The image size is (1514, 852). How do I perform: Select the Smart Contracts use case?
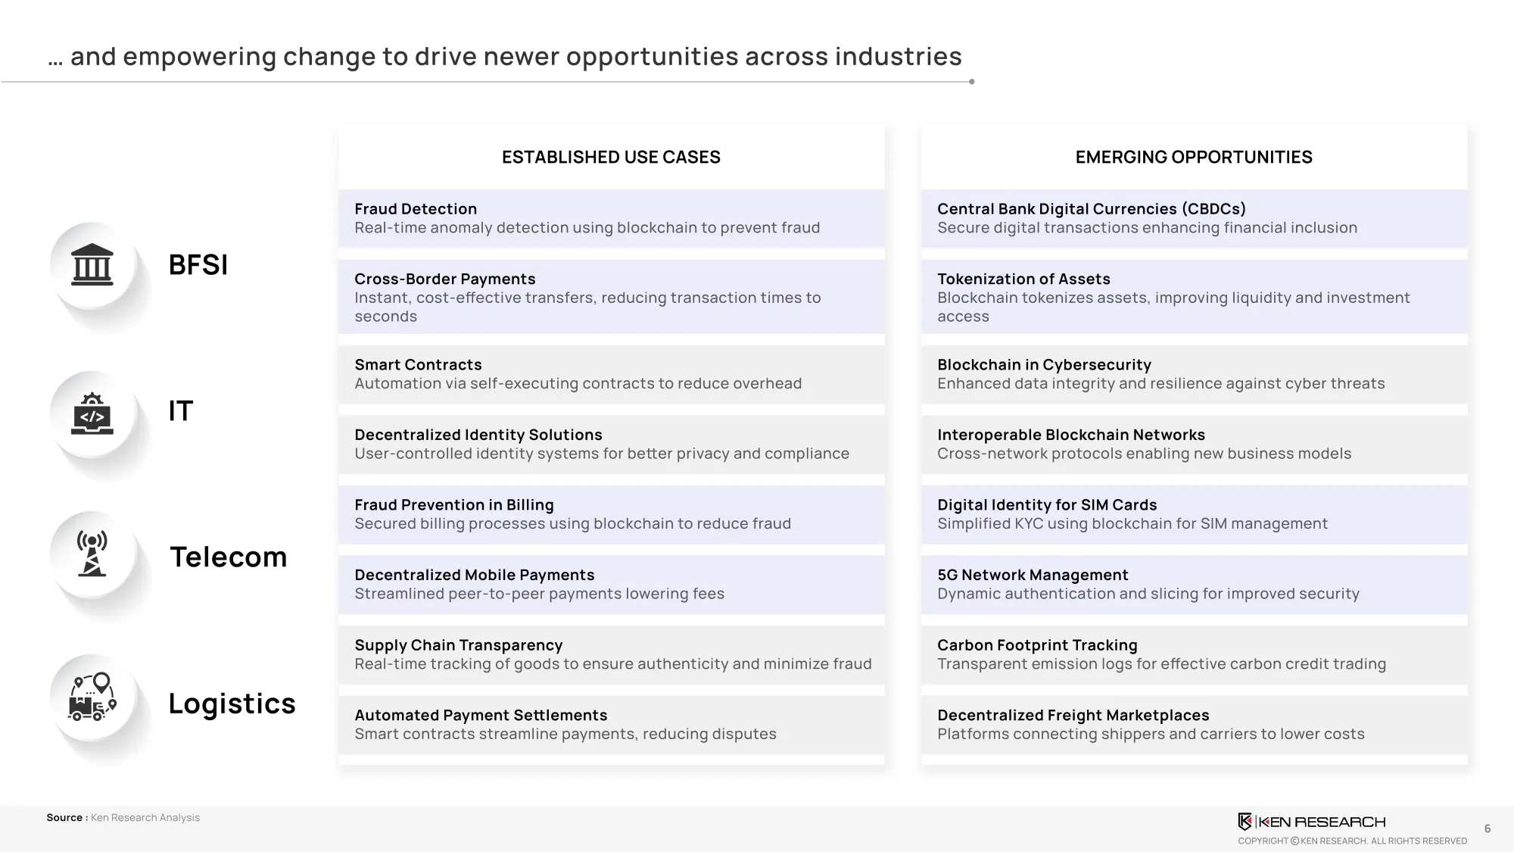(x=612, y=374)
